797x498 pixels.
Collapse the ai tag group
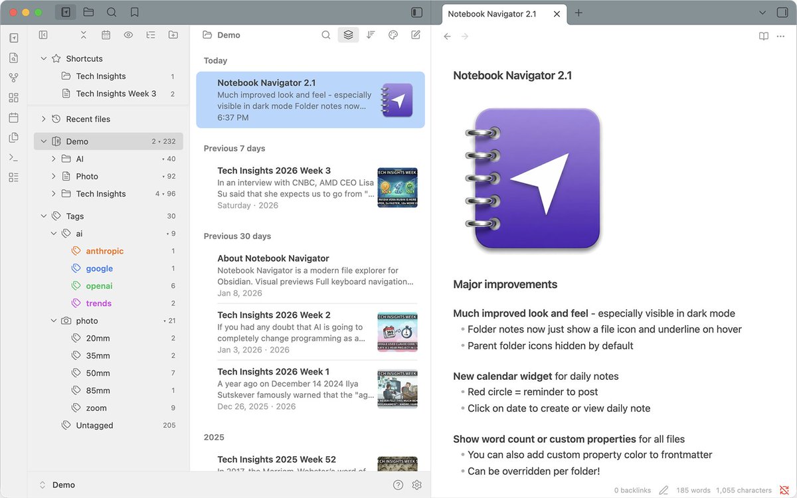(54, 234)
